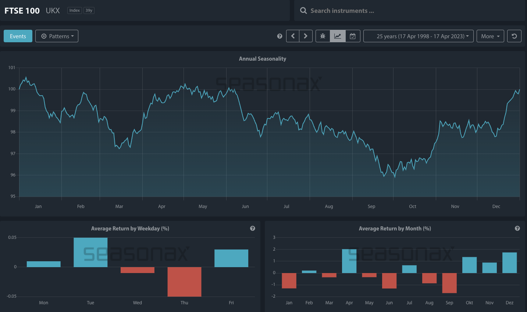527x312 pixels.
Task: Click the 101 y-axis value label
Action: (x=12, y=68)
